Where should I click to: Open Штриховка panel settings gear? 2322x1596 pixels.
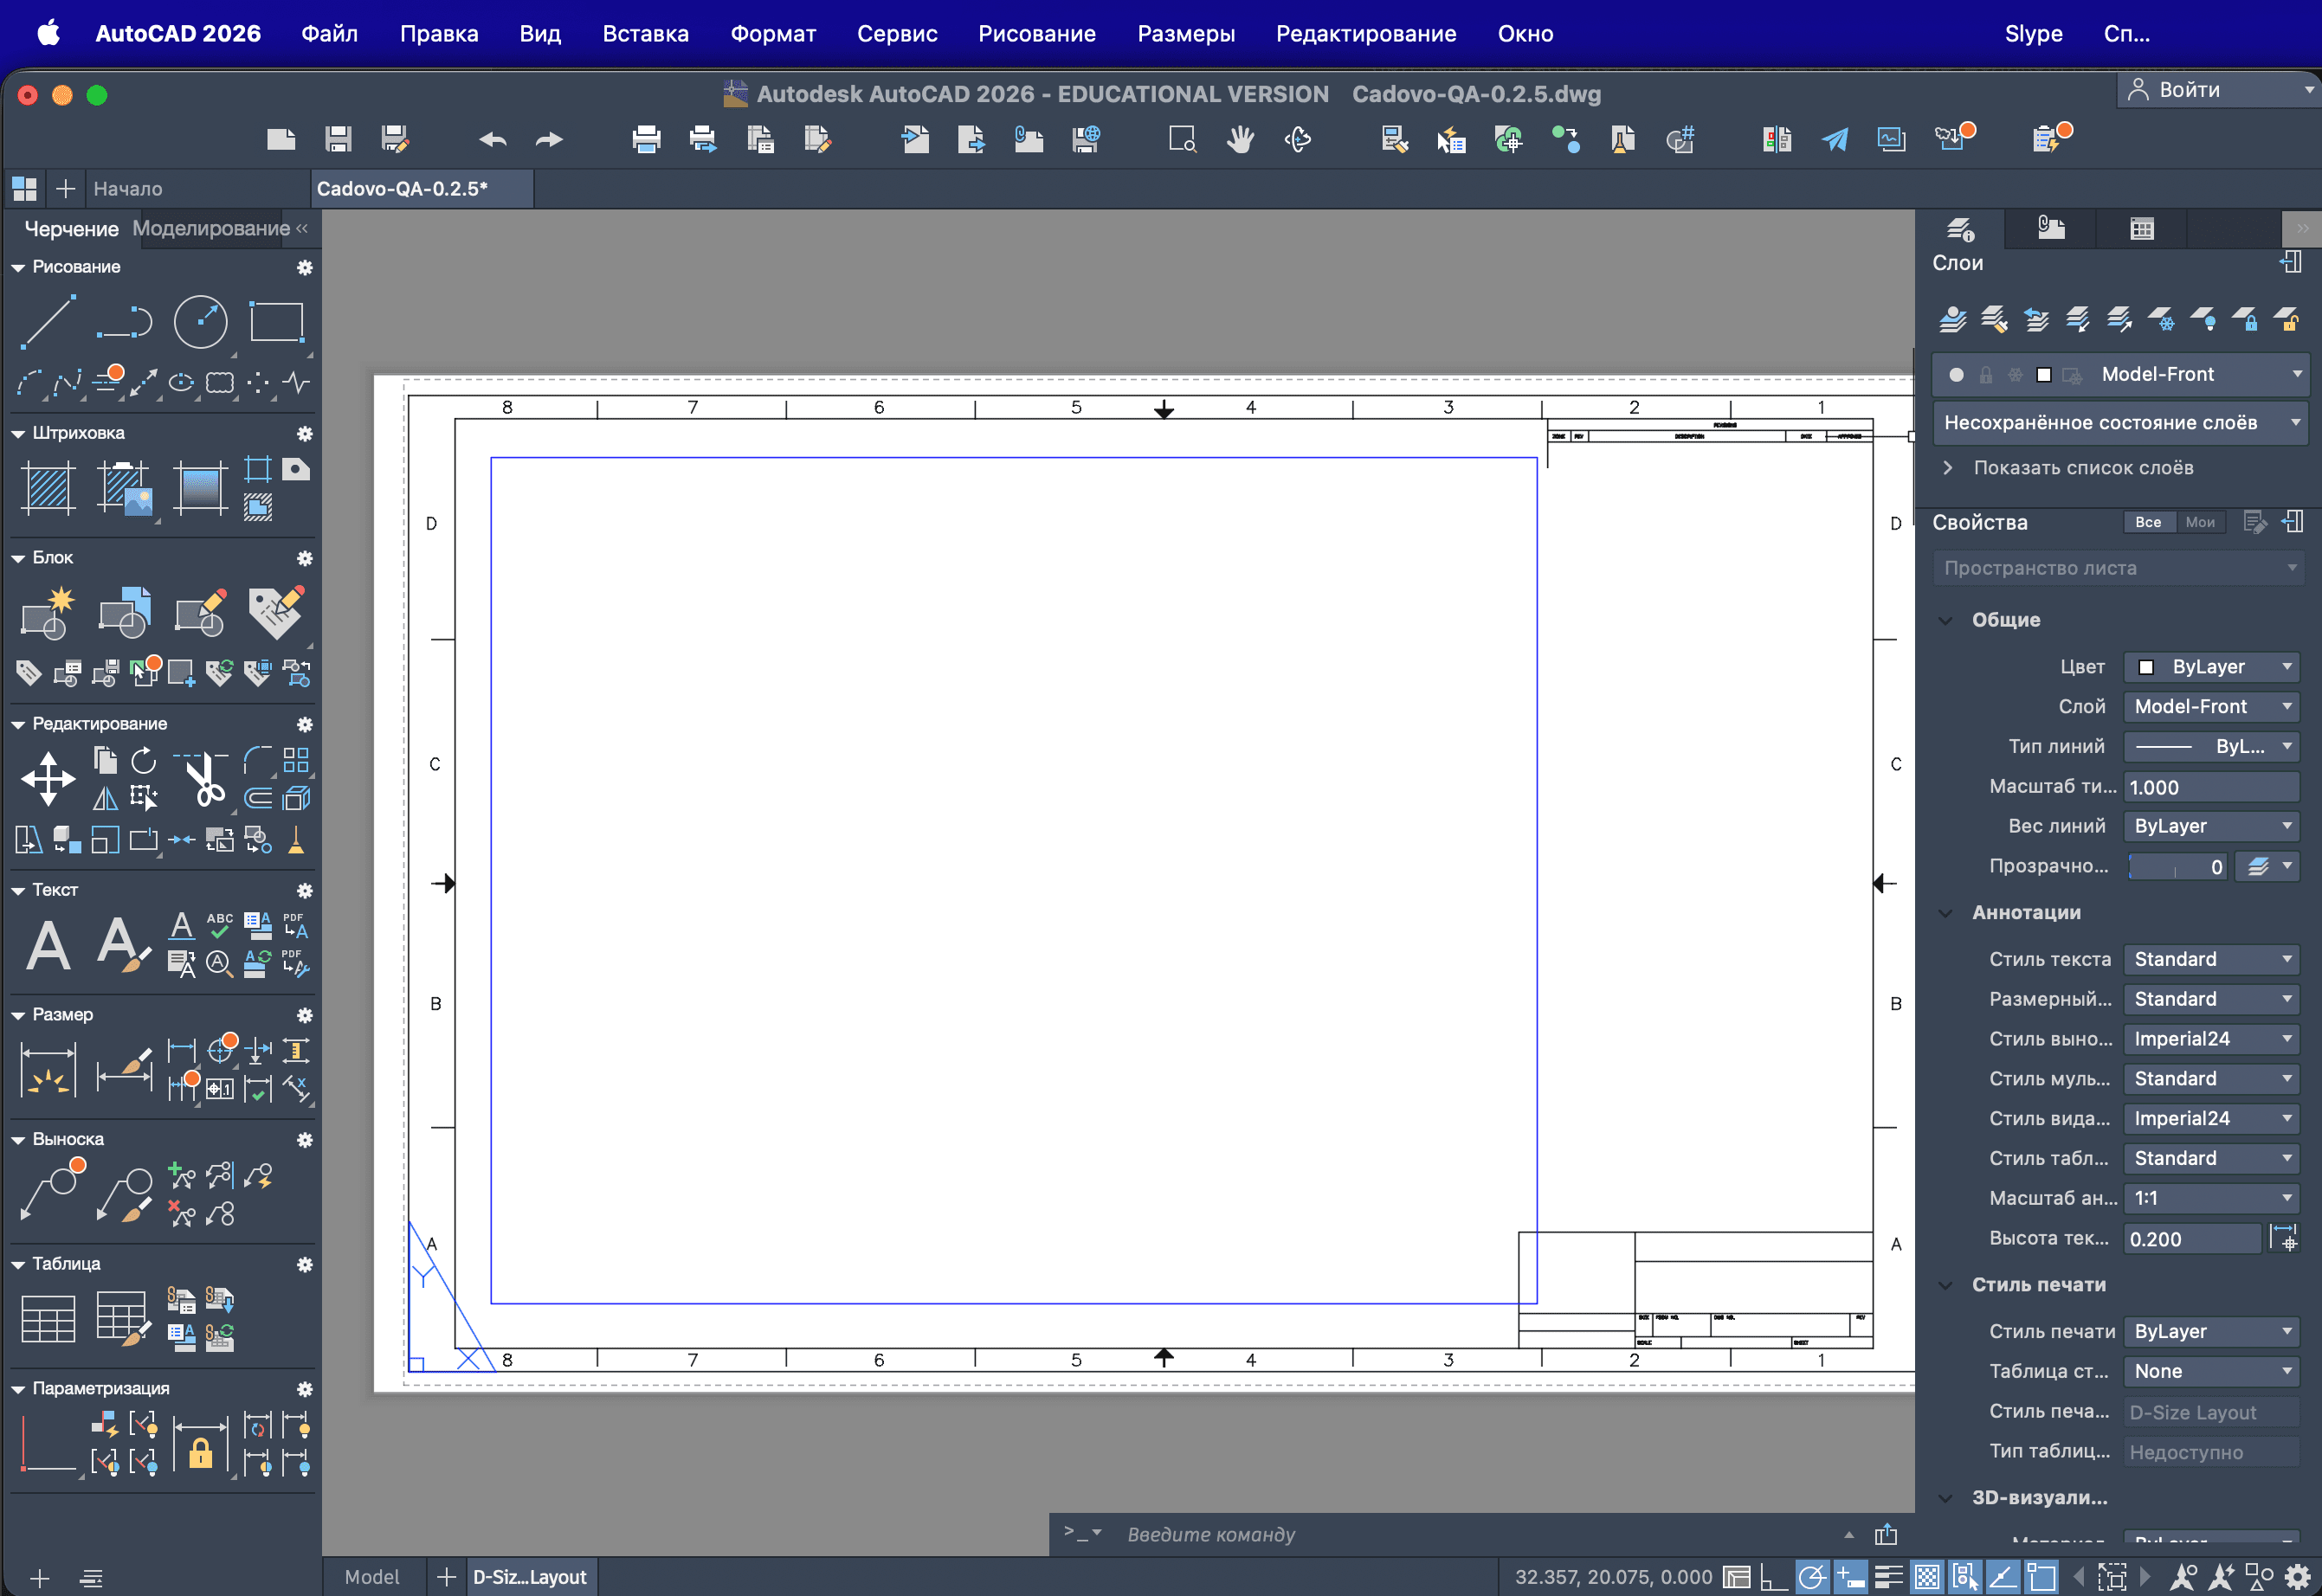click(x=305, y=433)
